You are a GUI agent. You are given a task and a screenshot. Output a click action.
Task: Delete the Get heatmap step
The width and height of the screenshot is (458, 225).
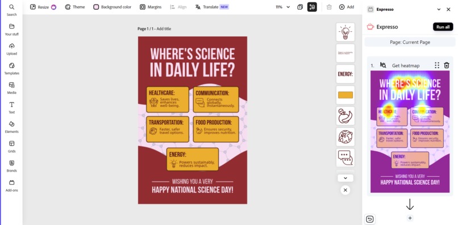pos(446,65)
